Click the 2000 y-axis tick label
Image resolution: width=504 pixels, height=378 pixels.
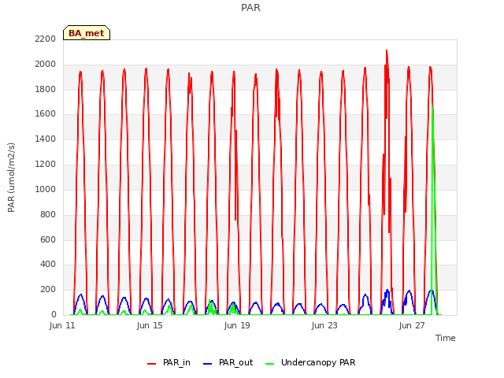[46, 65]
